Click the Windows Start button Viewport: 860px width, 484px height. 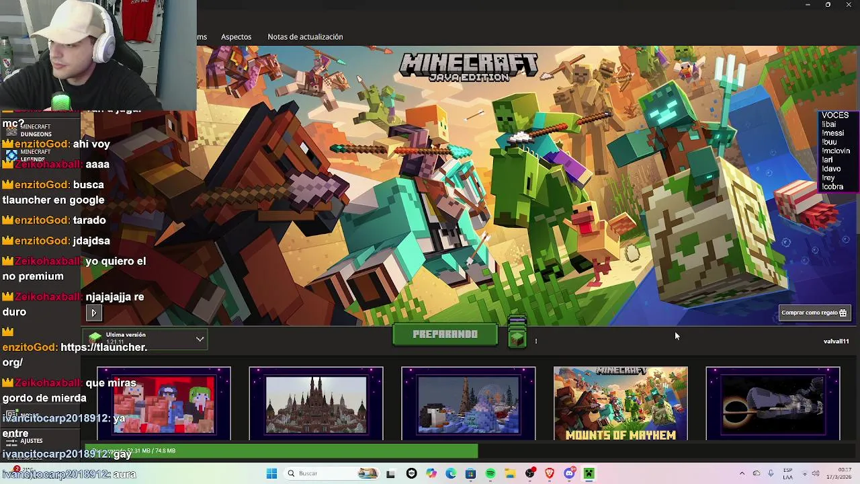(x=271, y=473)
